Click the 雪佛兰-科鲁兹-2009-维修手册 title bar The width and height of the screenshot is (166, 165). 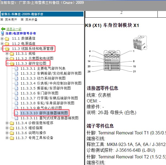pyautogui.click(x=42, y=14)
